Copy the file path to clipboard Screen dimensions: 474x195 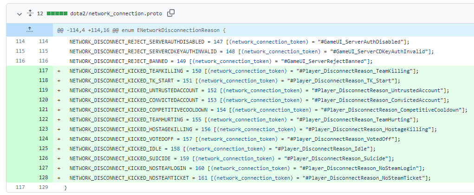pos(171,13)
